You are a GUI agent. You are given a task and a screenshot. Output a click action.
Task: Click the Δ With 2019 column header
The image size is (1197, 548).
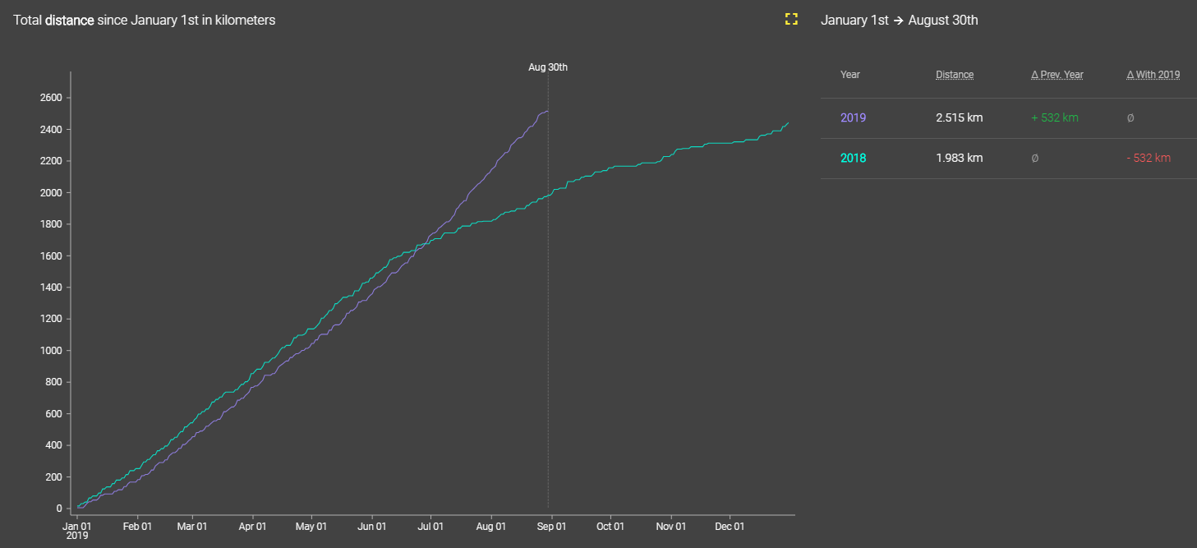coord(1153,75)
